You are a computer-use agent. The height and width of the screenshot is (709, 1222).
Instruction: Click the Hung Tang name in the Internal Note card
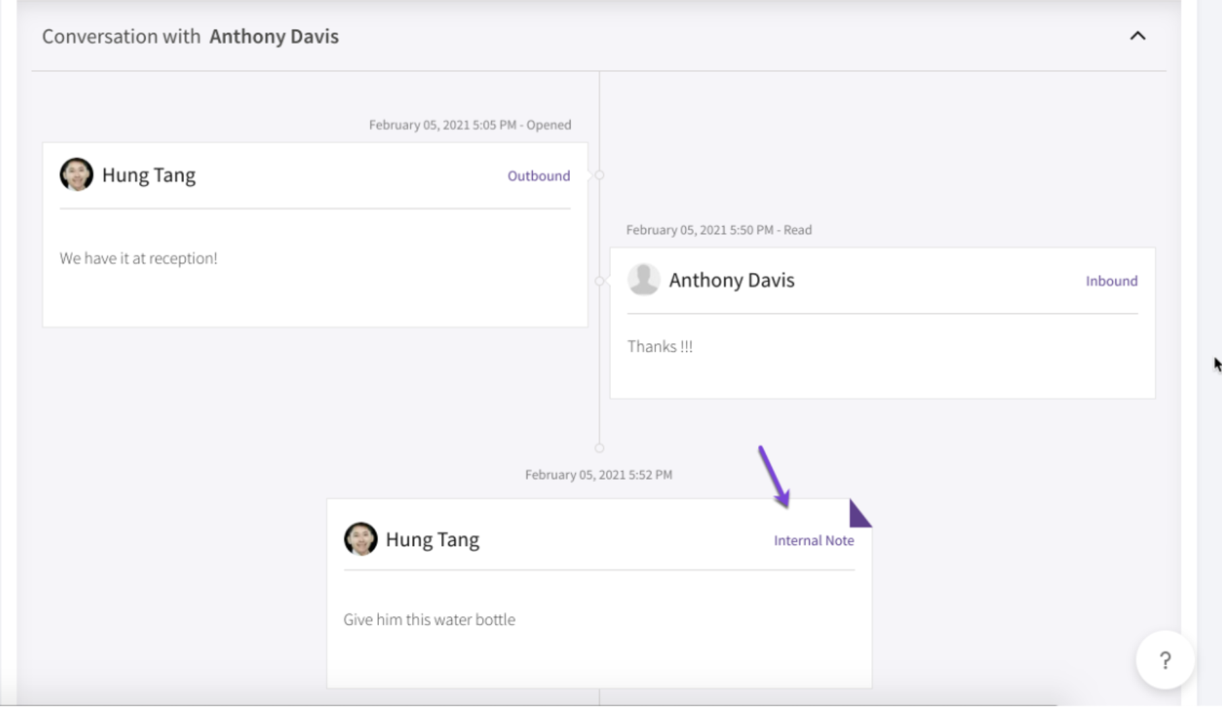[432, 539]
